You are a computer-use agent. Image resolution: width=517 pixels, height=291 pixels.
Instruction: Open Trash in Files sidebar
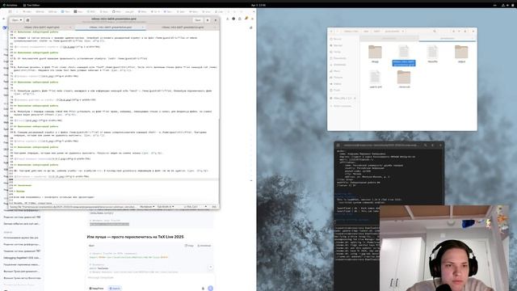(x=343, y=90)
